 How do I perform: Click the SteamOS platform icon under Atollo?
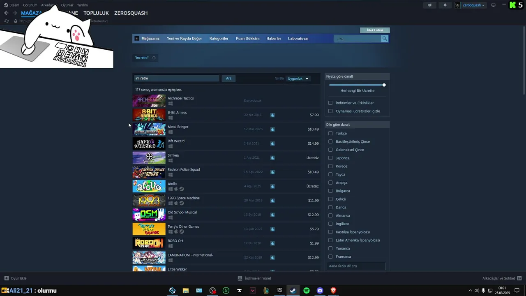tap(182, 189)
